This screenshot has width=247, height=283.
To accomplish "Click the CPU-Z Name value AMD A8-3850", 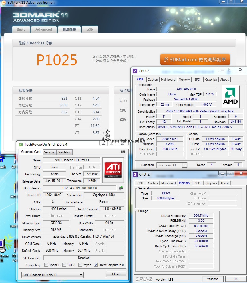I will [x=186, y=89].
